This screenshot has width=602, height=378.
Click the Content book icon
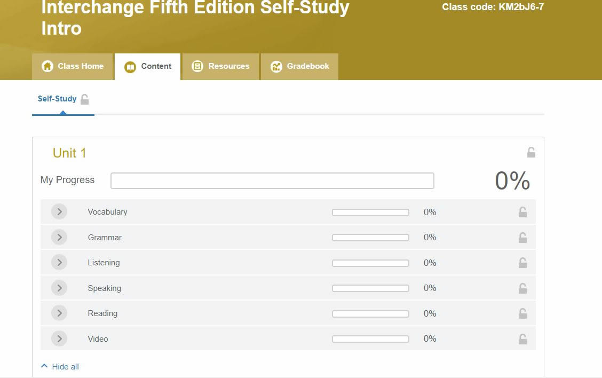[x=130, y=67]
